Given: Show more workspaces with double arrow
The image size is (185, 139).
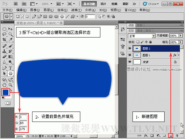Looking at the screenshot, I should tap(134, 4).
